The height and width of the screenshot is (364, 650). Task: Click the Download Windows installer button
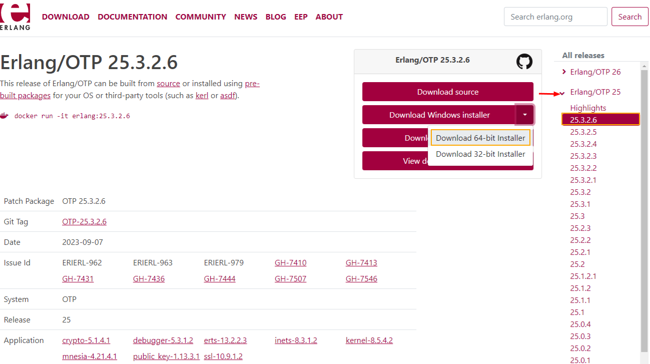[439, 115]
